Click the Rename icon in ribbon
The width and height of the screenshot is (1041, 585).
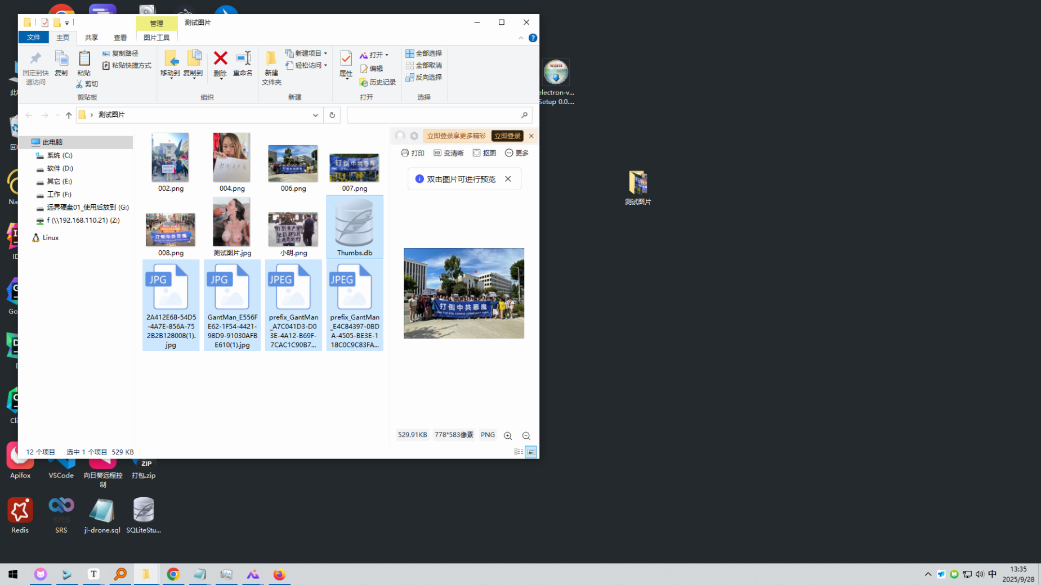(243, 59)
